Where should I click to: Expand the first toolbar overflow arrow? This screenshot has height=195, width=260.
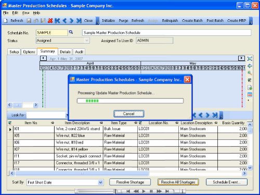pyautogui.click(x=98, y=21)
